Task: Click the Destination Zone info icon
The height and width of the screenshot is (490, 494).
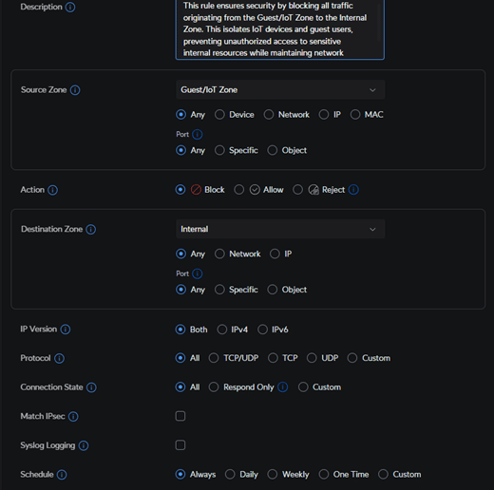Action: [x=91, y=229]
